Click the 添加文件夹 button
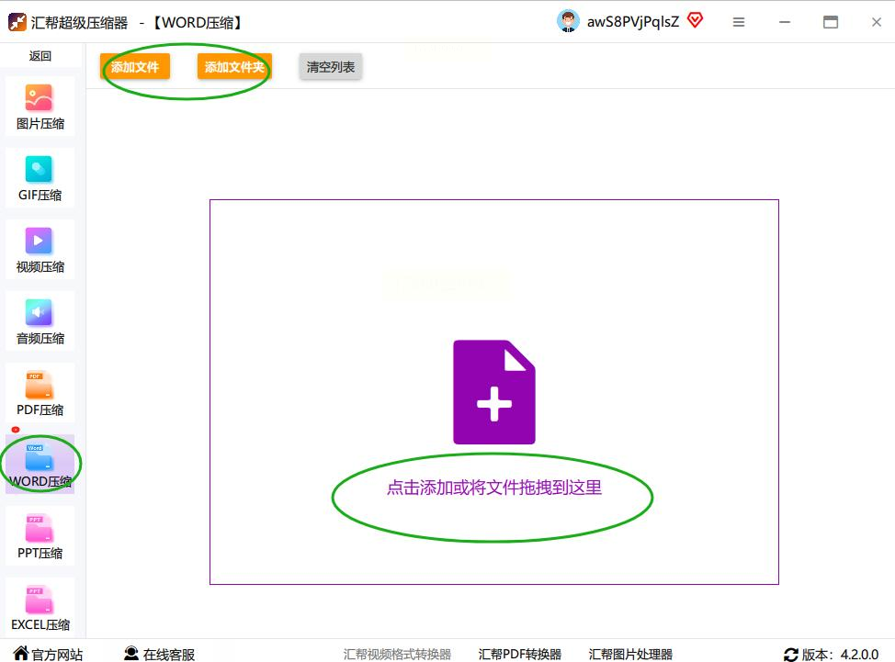 234,67
